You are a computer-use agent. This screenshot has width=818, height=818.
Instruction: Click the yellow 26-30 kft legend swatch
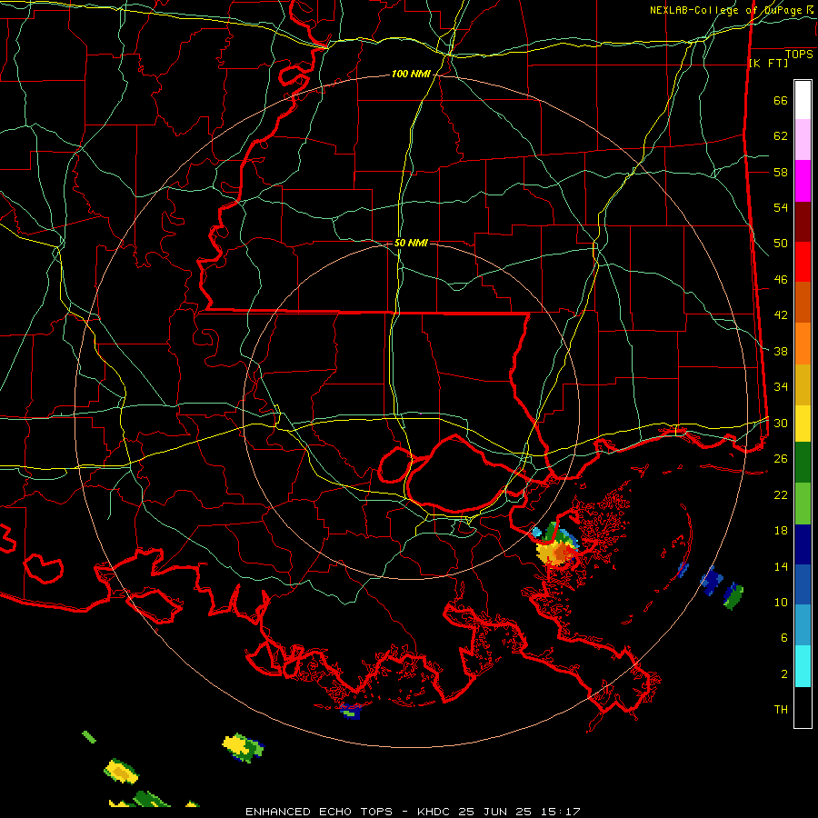click(x=803, y=424)
